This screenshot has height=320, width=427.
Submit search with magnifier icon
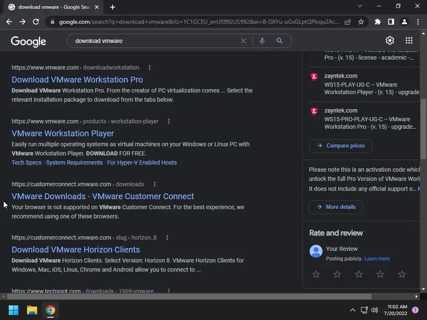coord(279,41)
